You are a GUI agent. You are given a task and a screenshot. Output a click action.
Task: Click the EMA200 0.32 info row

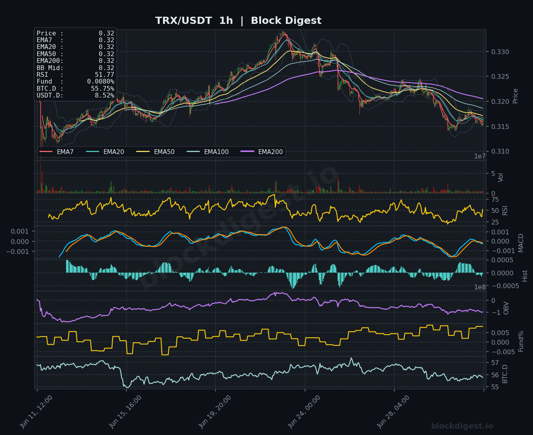coord(75,61)
